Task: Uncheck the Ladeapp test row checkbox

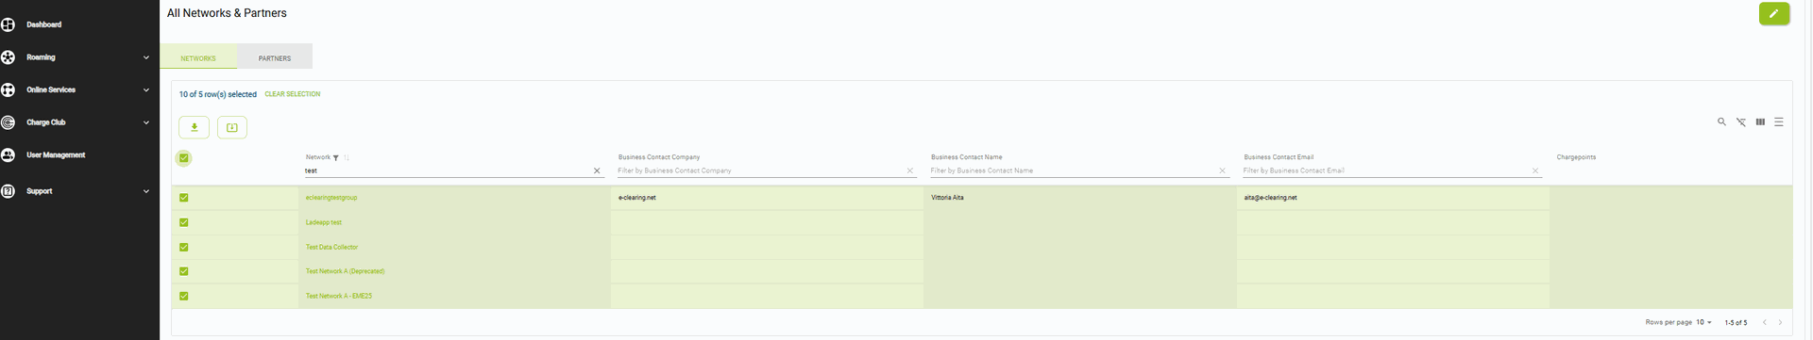Action: (x=184, y=222)
